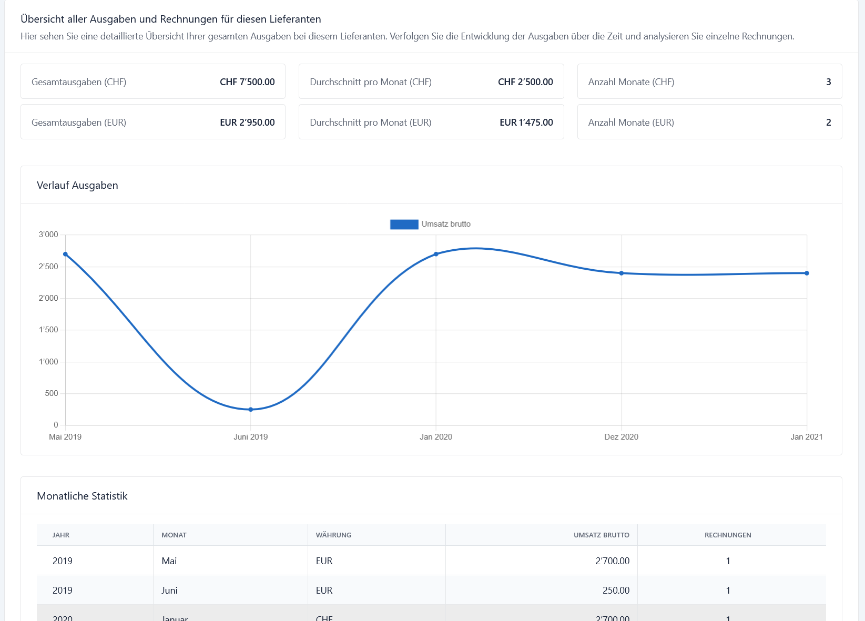Viewport: 865px width, 621px height.
Task: Click the Anzahl Monate (EUR) card
Action: [709, 122]
